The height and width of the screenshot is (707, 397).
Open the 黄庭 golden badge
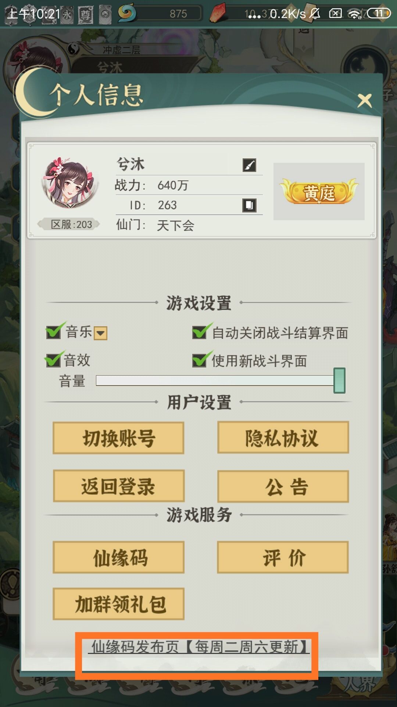tap(319, 191)
